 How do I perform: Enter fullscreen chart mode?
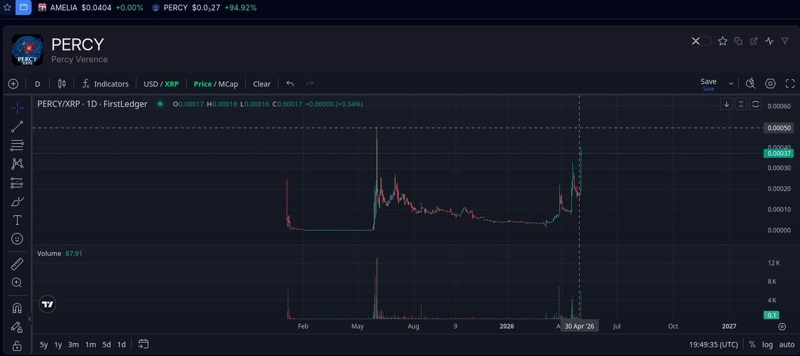[790, 84]
